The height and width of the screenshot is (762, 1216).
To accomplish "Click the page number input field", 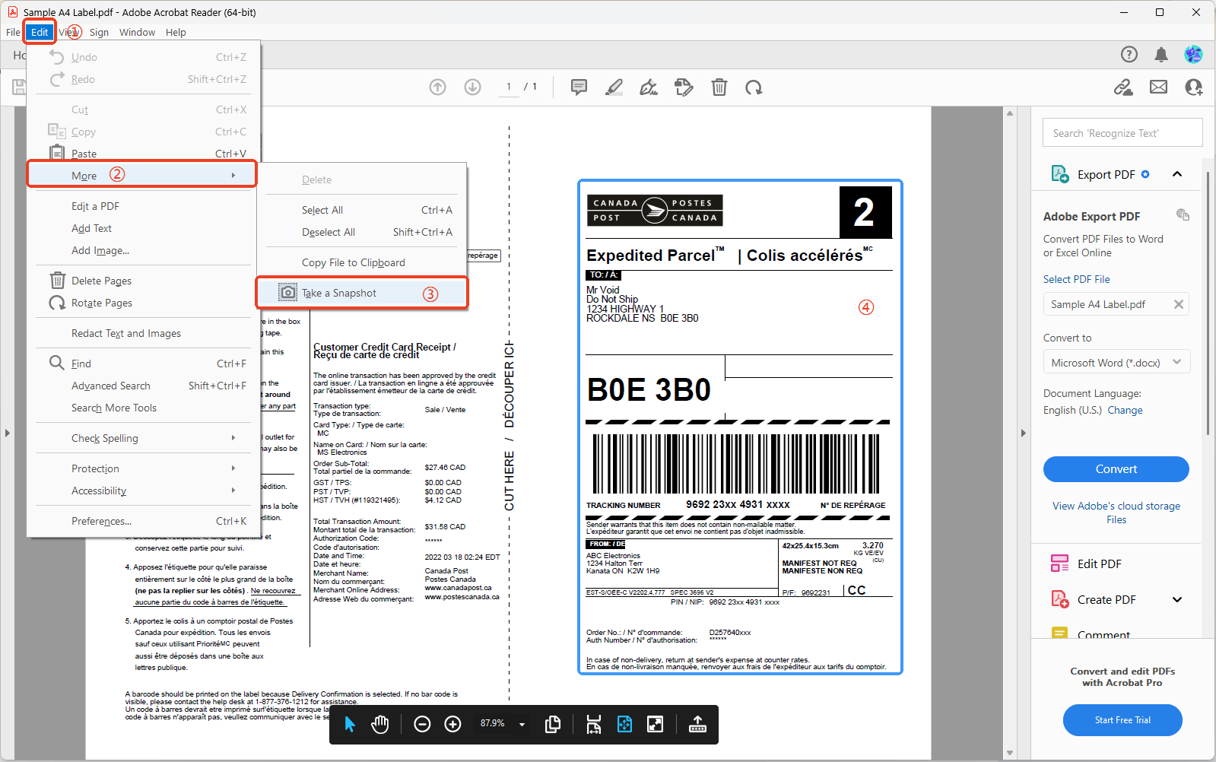I will 508,87.
